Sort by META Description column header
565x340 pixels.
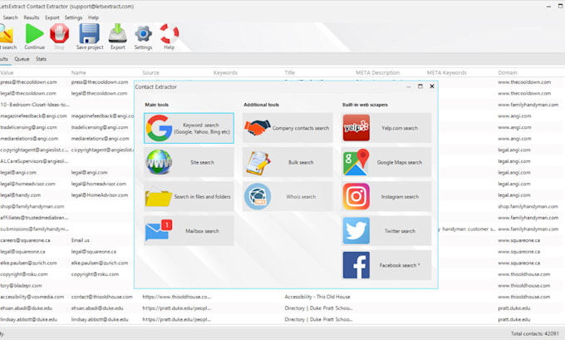(377, 72)
